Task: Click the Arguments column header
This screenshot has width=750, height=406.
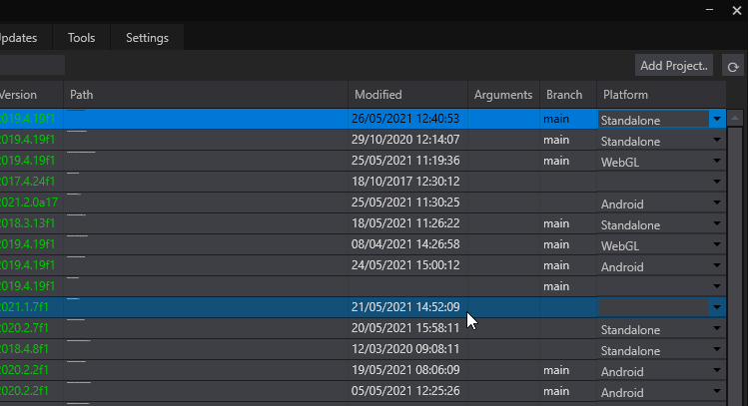Action: (503, 95)
